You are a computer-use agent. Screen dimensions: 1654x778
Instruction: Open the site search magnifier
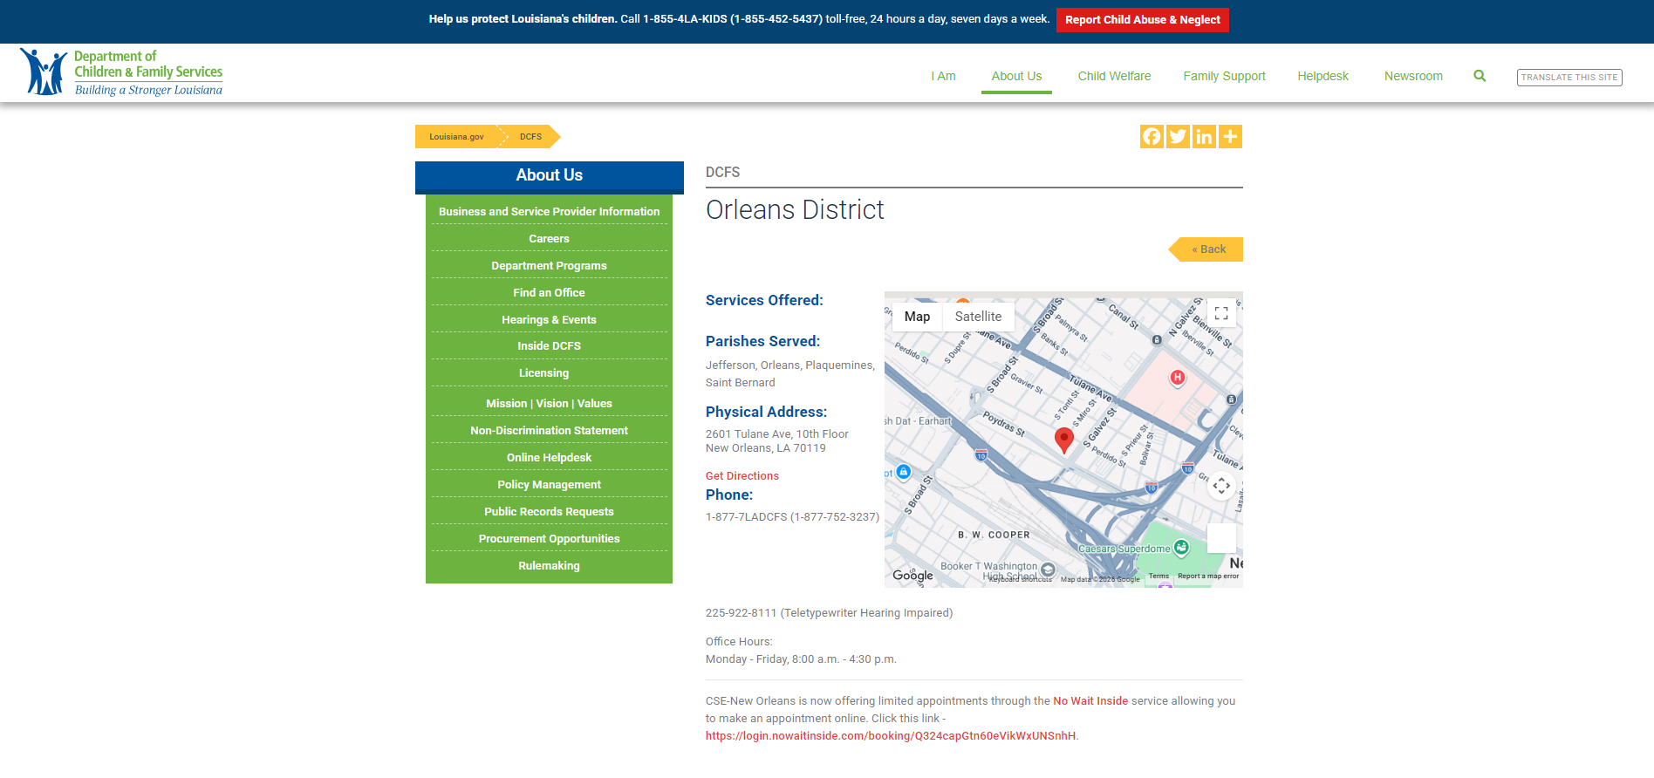(1480, 76)
